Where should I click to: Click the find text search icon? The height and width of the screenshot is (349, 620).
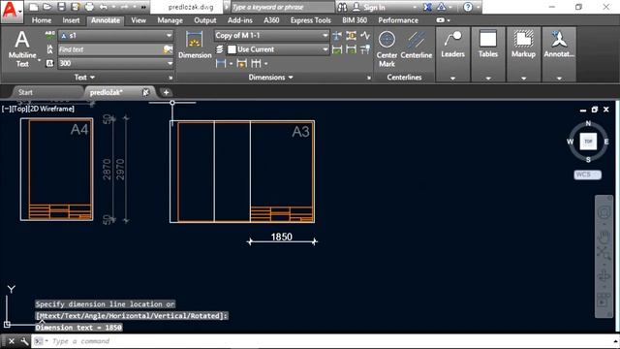[x=168, y=49]
